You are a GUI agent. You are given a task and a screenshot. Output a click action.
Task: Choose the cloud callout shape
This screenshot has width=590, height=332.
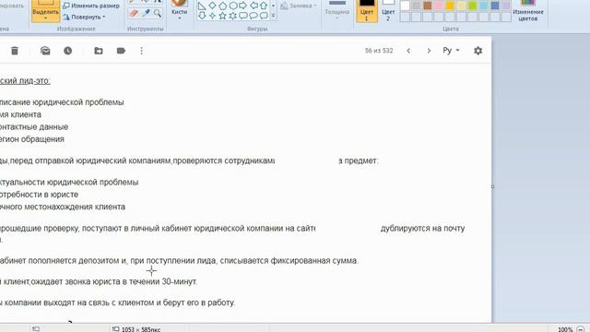[x=264, y=16]
